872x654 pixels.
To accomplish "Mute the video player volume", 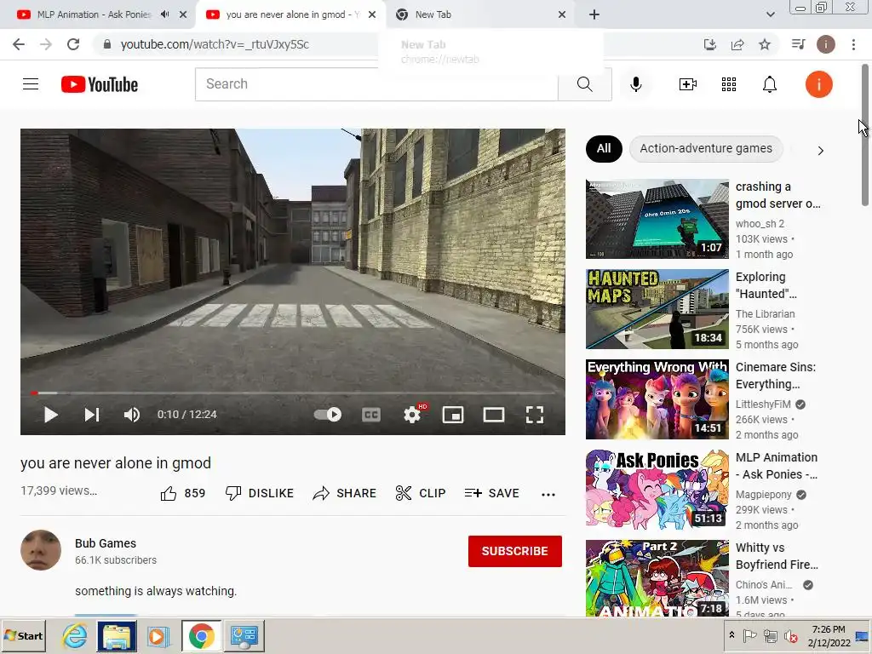I will coord(132,415).
